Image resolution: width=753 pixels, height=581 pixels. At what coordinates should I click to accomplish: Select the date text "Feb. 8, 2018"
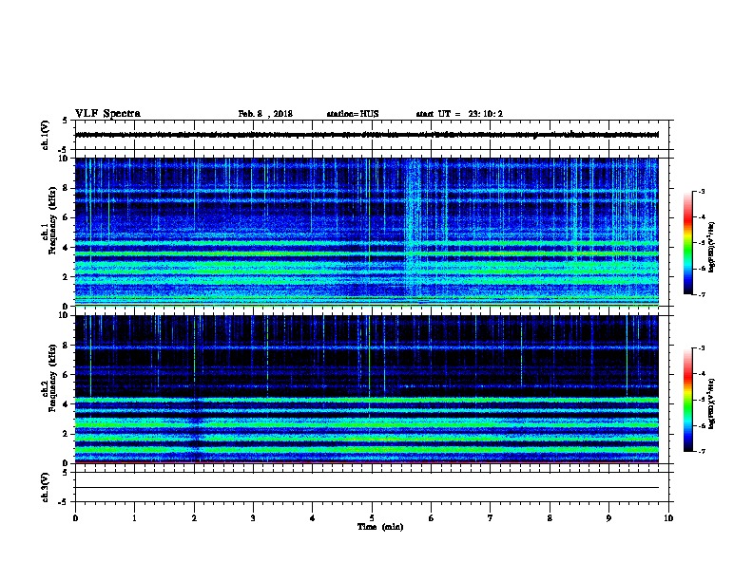pos(265,114)
